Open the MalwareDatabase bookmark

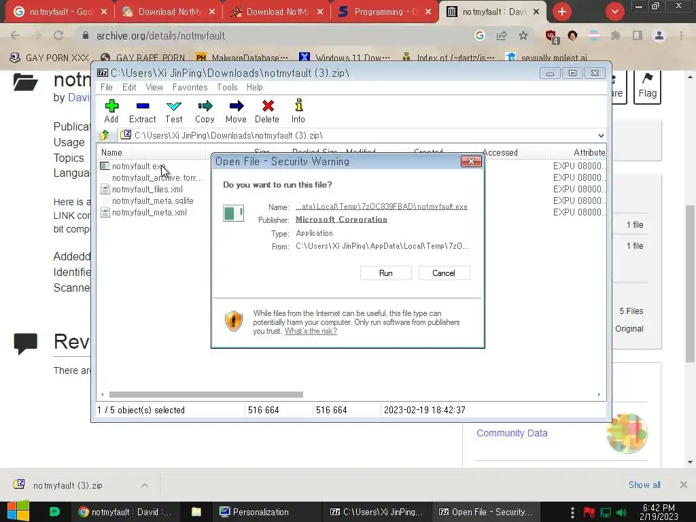tap(242, 58)
